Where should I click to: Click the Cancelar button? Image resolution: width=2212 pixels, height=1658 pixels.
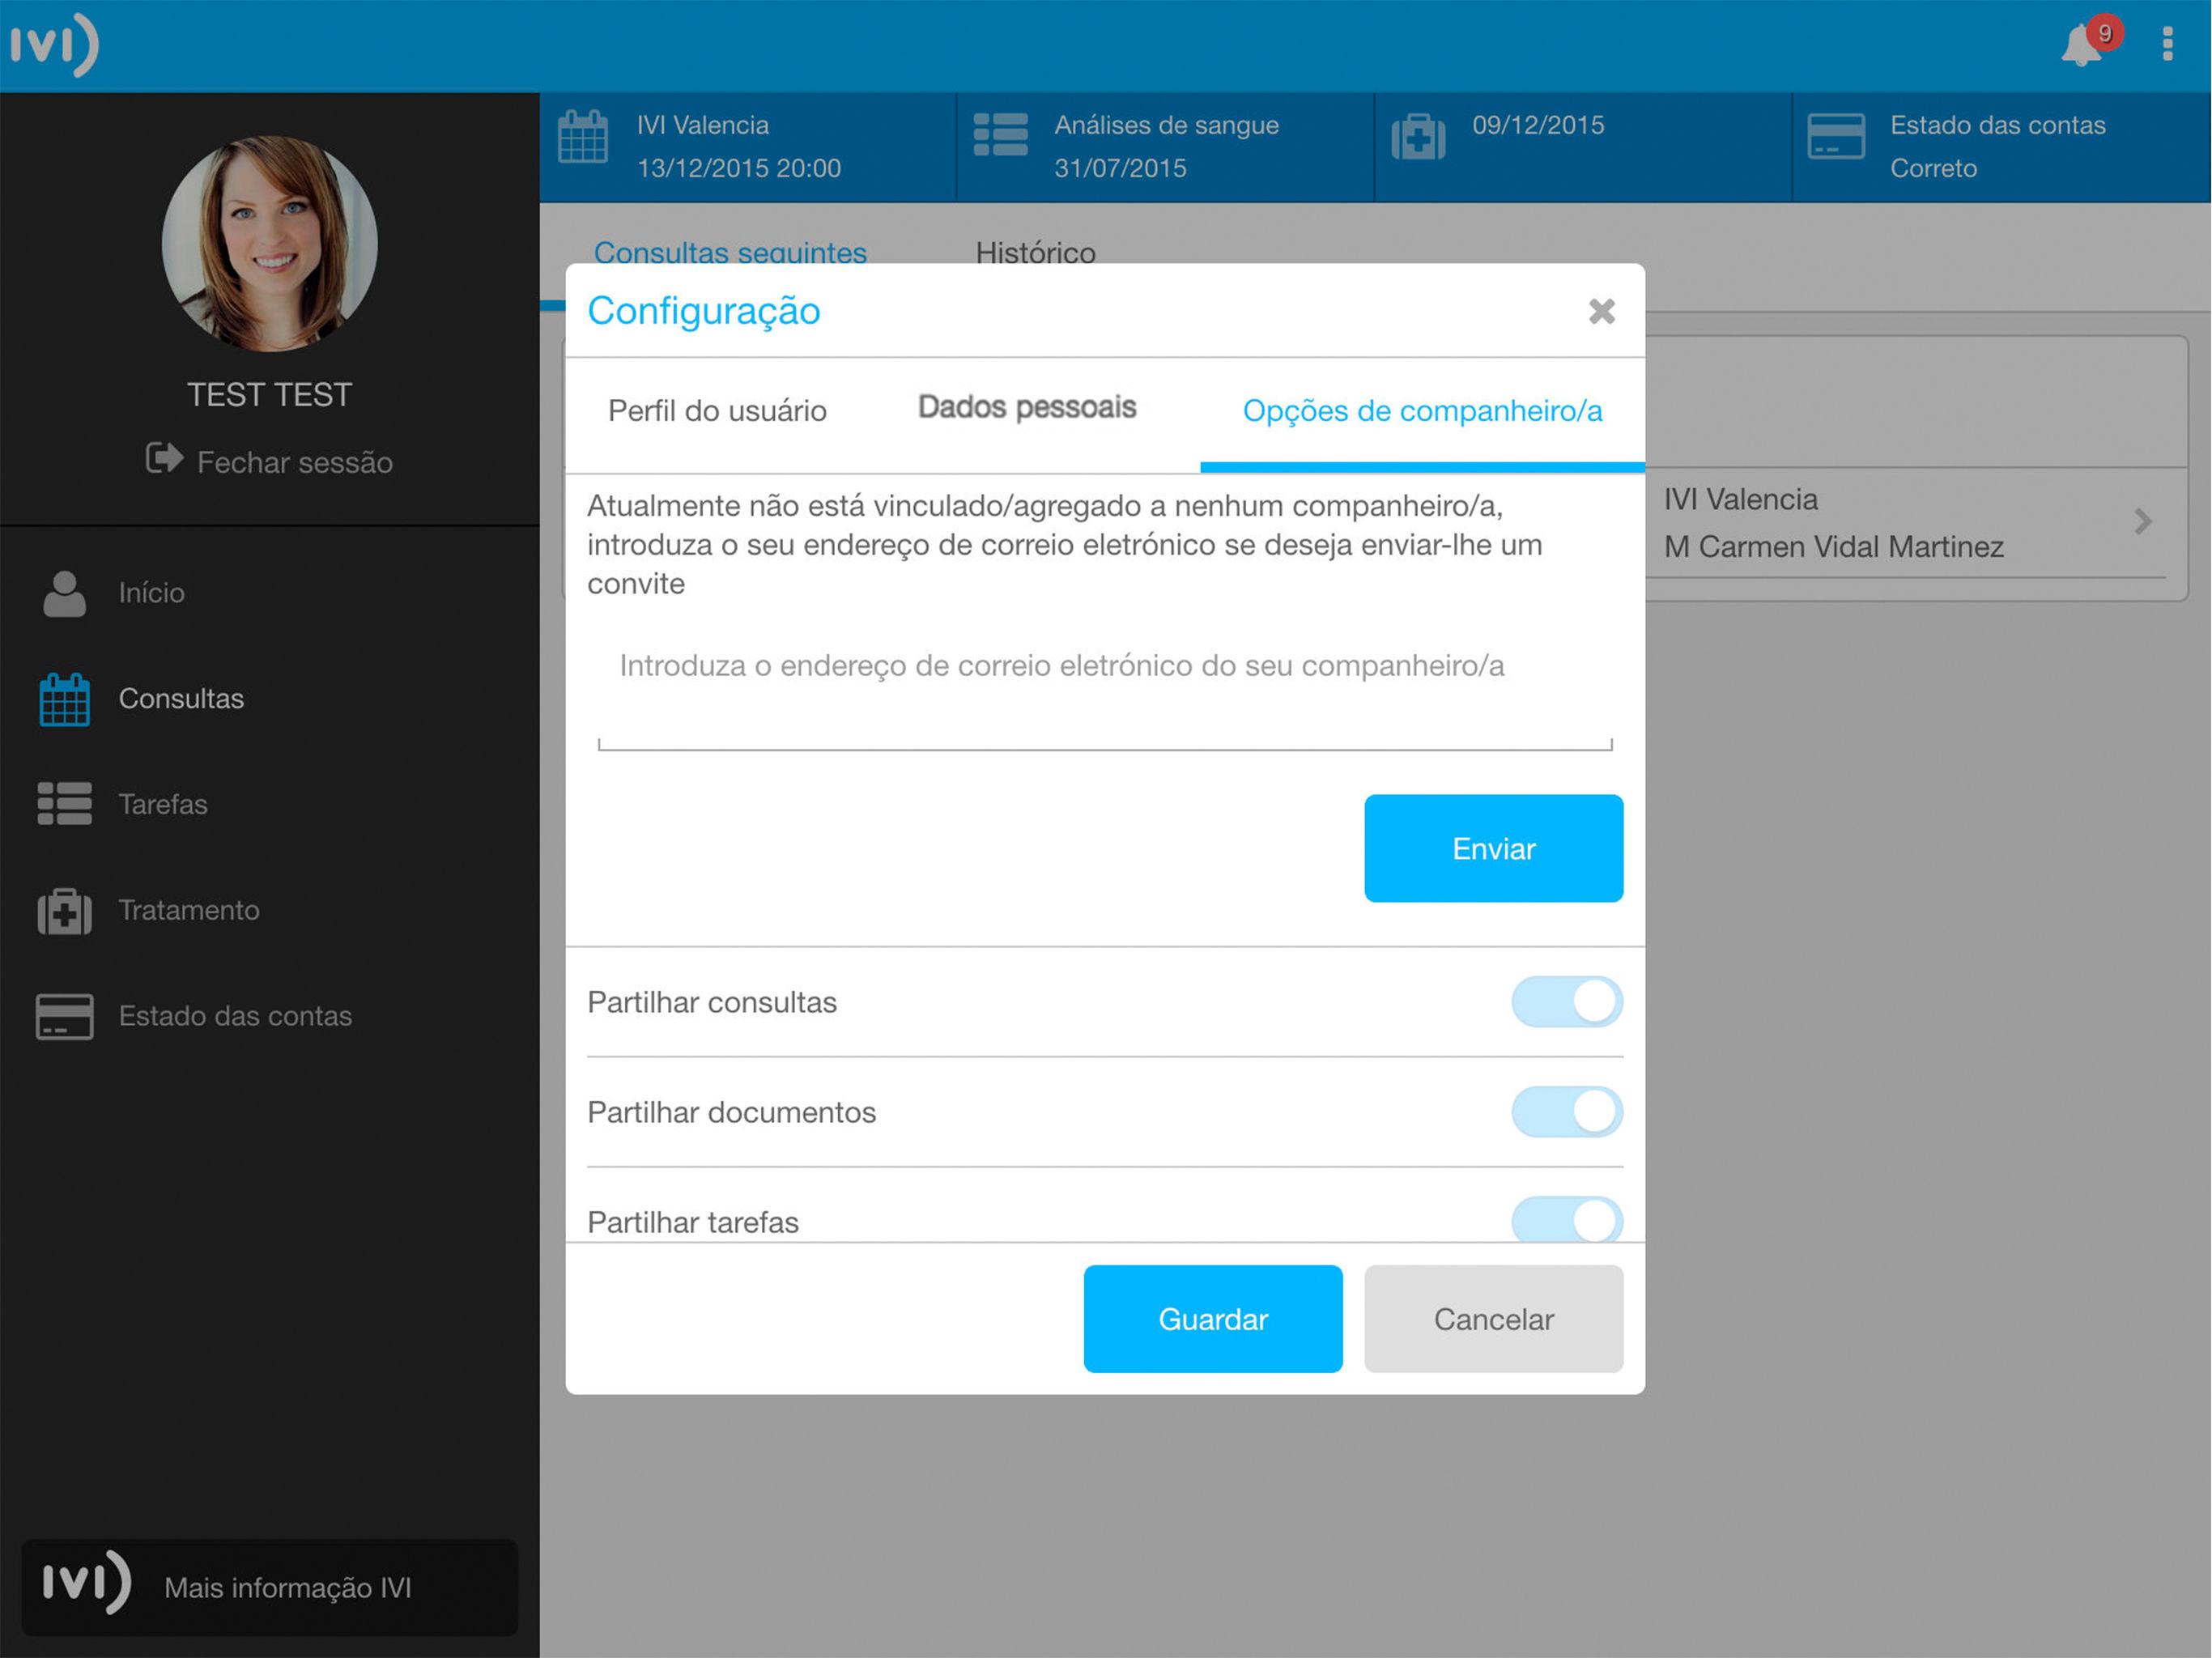tap(1493, 1319)
